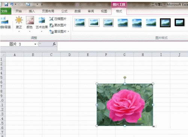Select column E header
This screenshot has width=188, height=137.
click(88, 55)
